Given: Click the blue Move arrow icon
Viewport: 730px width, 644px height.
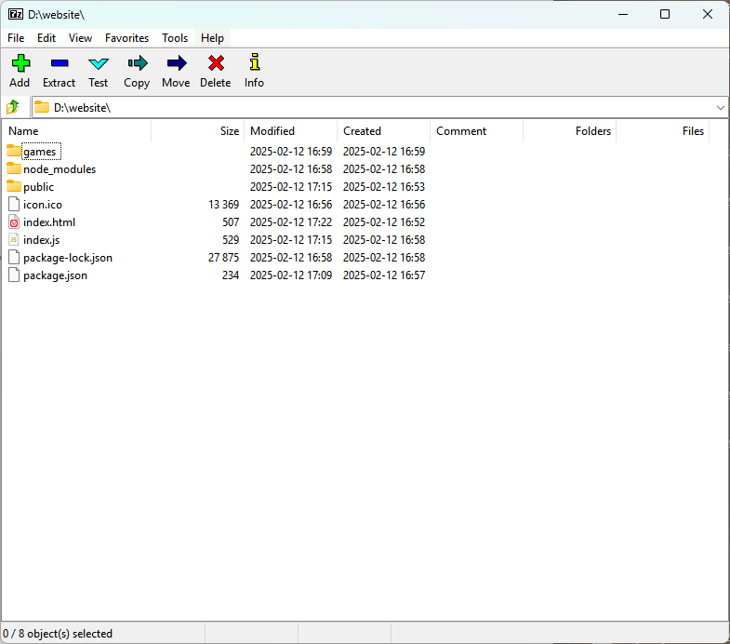Looking at the screenshot, I should click(177, 63).
